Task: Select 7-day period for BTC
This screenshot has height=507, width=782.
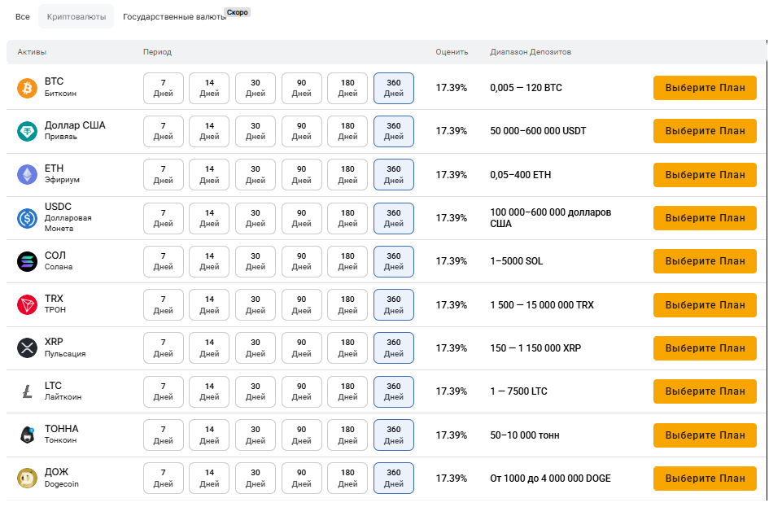Action: (x=163, y=88)
